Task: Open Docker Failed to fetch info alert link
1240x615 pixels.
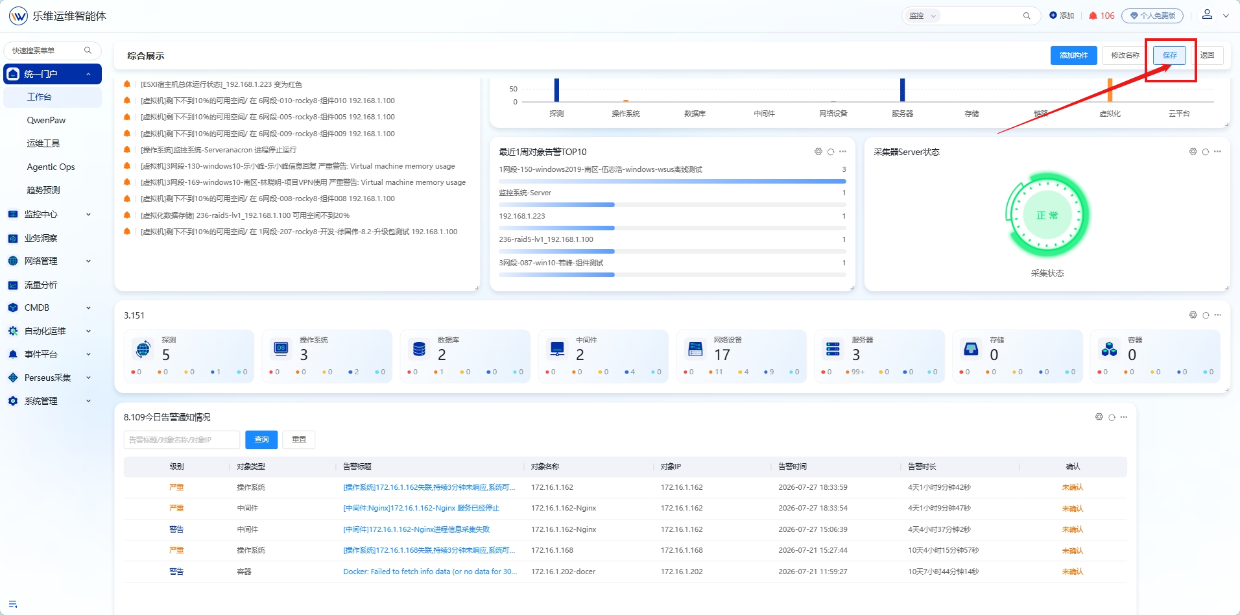Action: coord(430,572)
